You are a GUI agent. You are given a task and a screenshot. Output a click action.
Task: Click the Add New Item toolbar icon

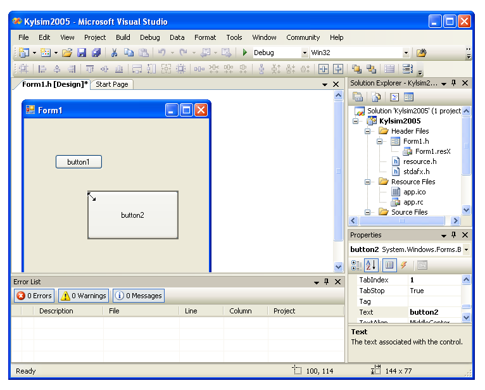point(46,53)
